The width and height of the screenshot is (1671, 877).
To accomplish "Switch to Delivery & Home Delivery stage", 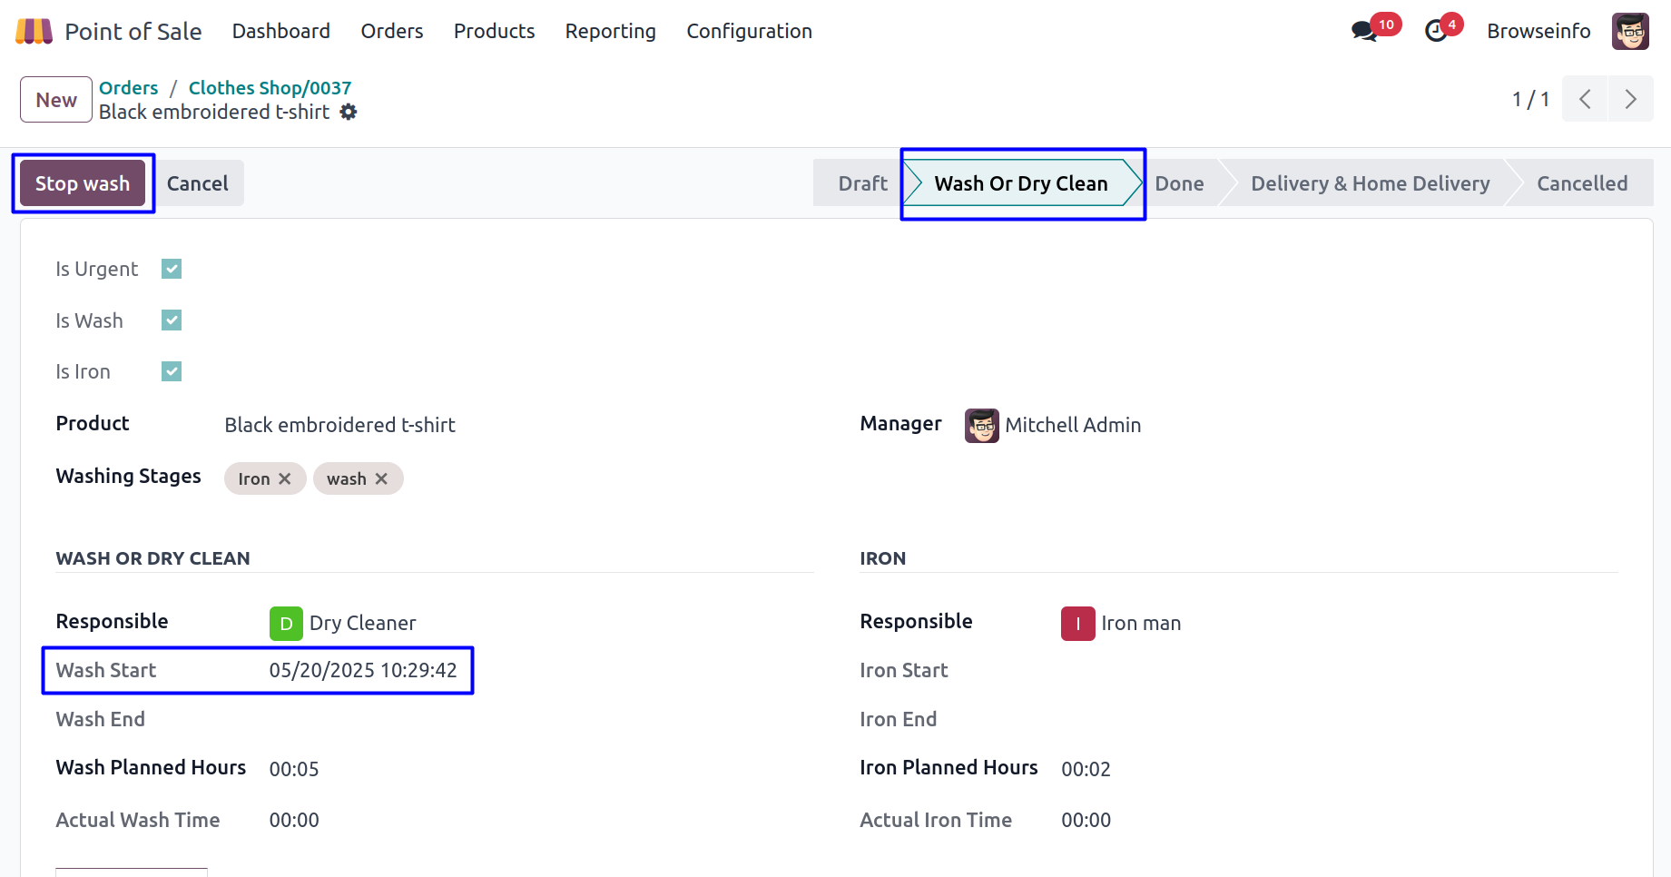I will (1370, 183).
